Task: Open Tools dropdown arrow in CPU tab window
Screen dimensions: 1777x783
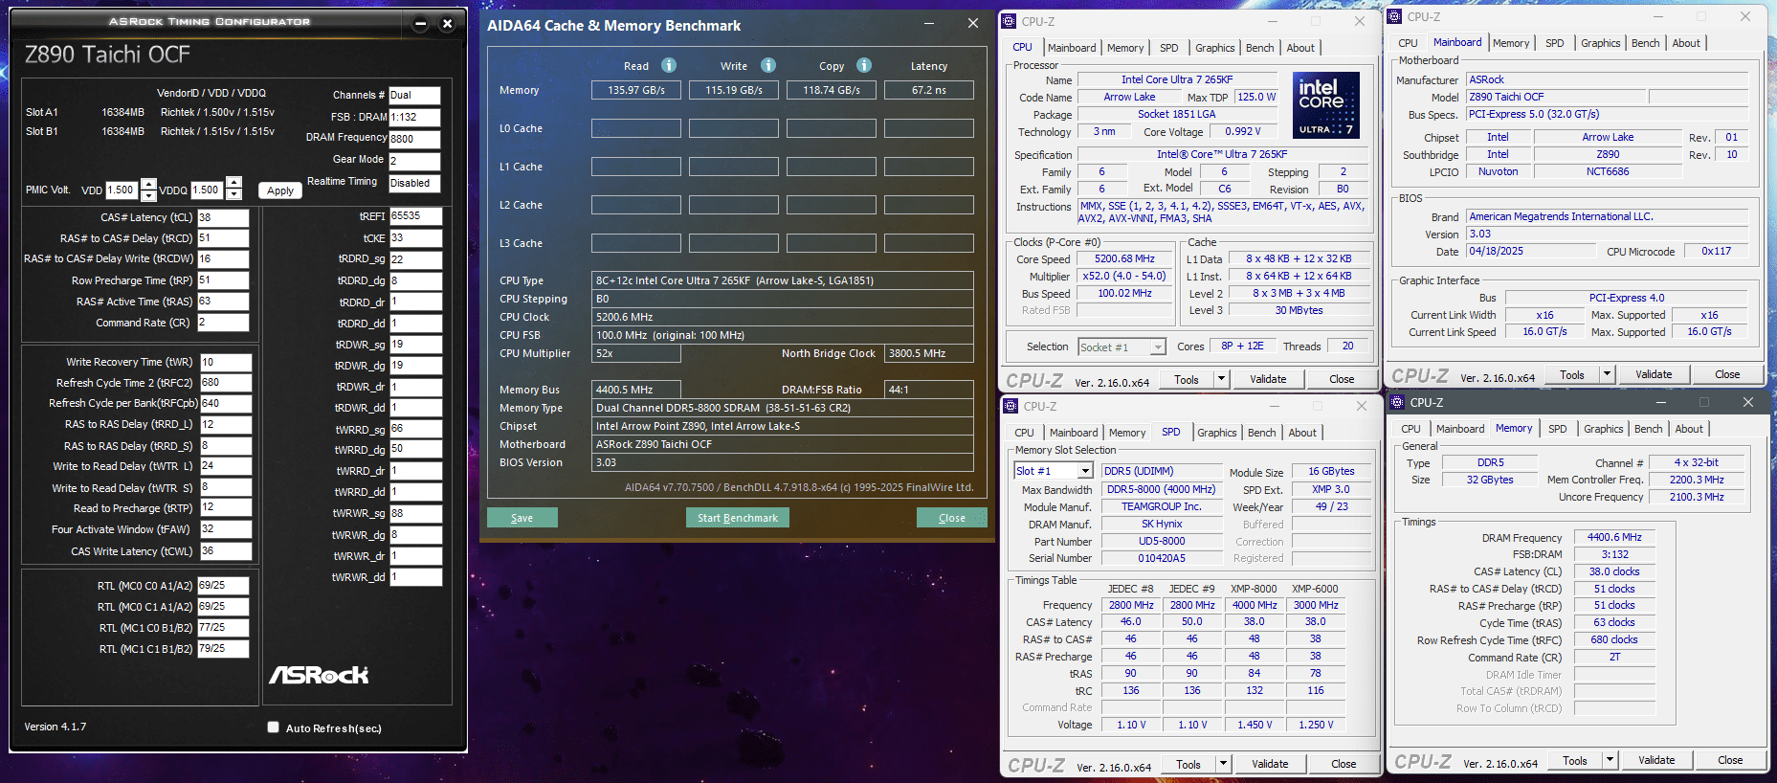Action: point(1221,379)
